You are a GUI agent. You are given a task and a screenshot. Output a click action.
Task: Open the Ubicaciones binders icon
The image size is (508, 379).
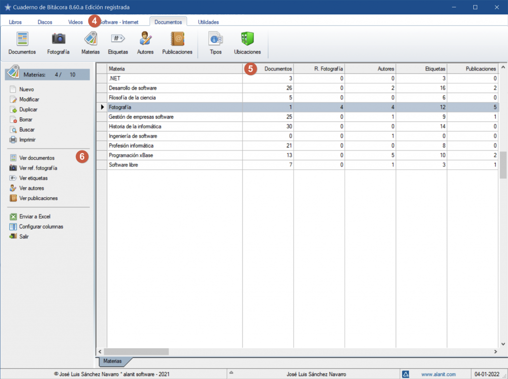247,40
